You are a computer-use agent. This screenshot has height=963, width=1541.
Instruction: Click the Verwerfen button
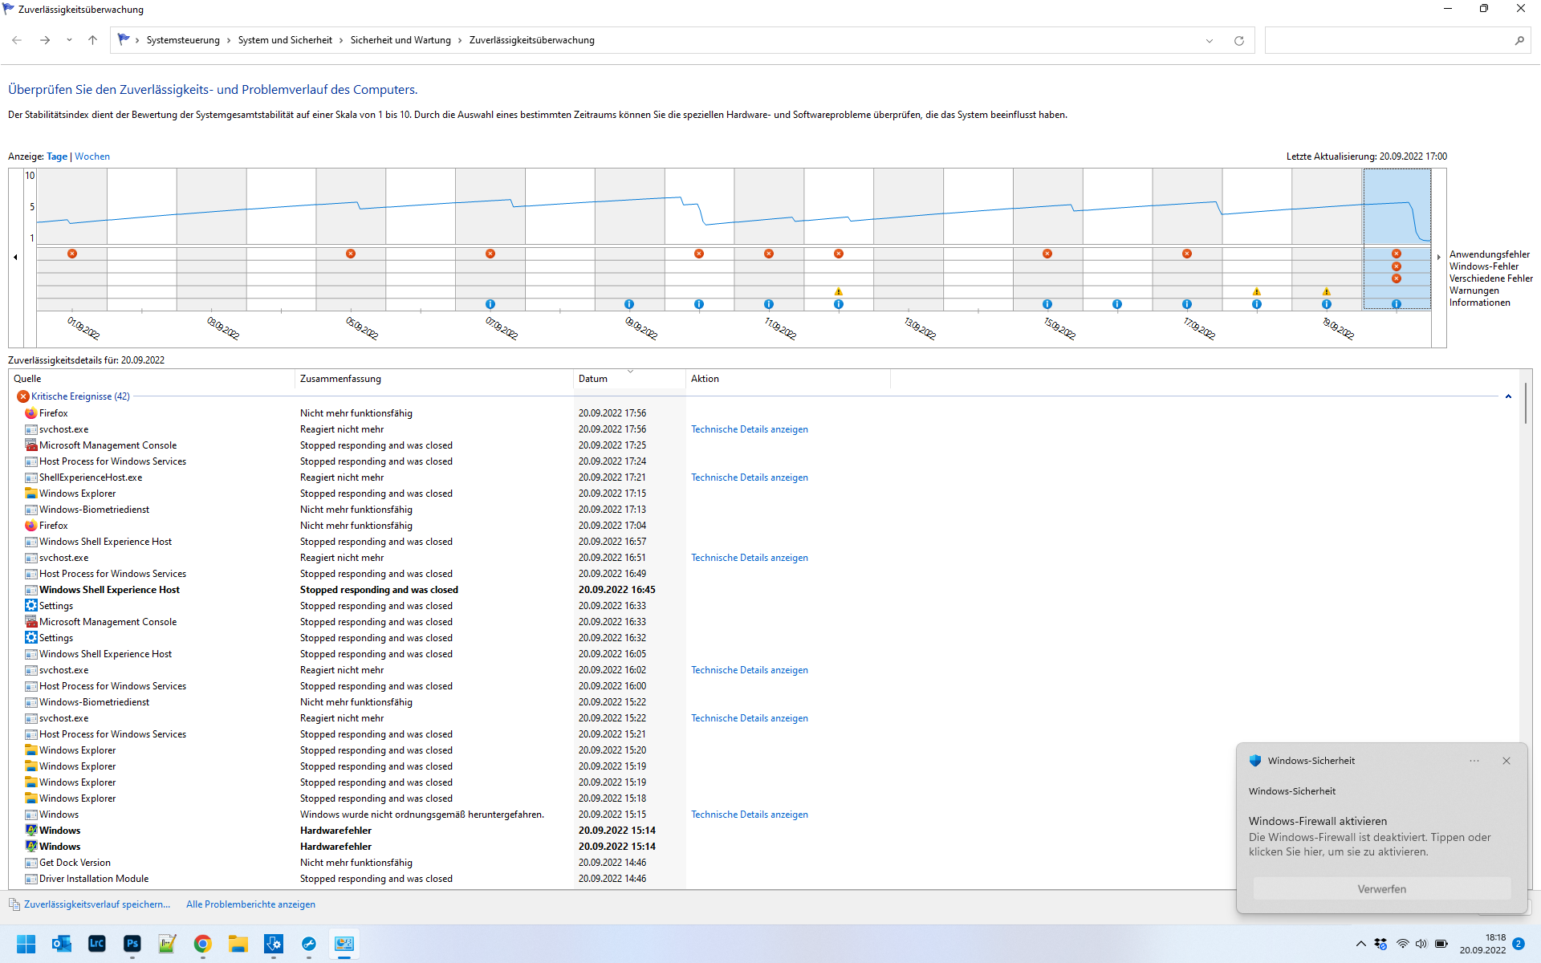(1380, 889)
